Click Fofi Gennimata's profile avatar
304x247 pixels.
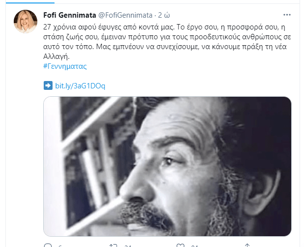pyautogui.click(x=26, y=21)
